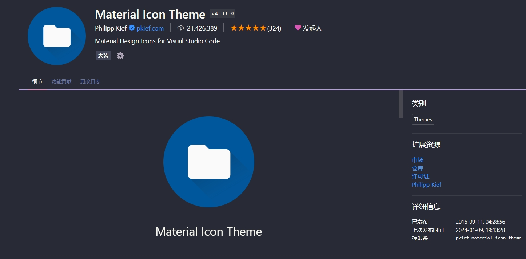Click the pkief.material-icon-theme identifier text

tap(488, 238)
